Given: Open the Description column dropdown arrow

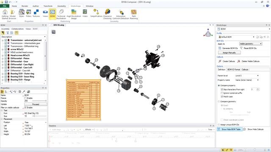Looking at the screenshot, I should click(x=45, y=37).
